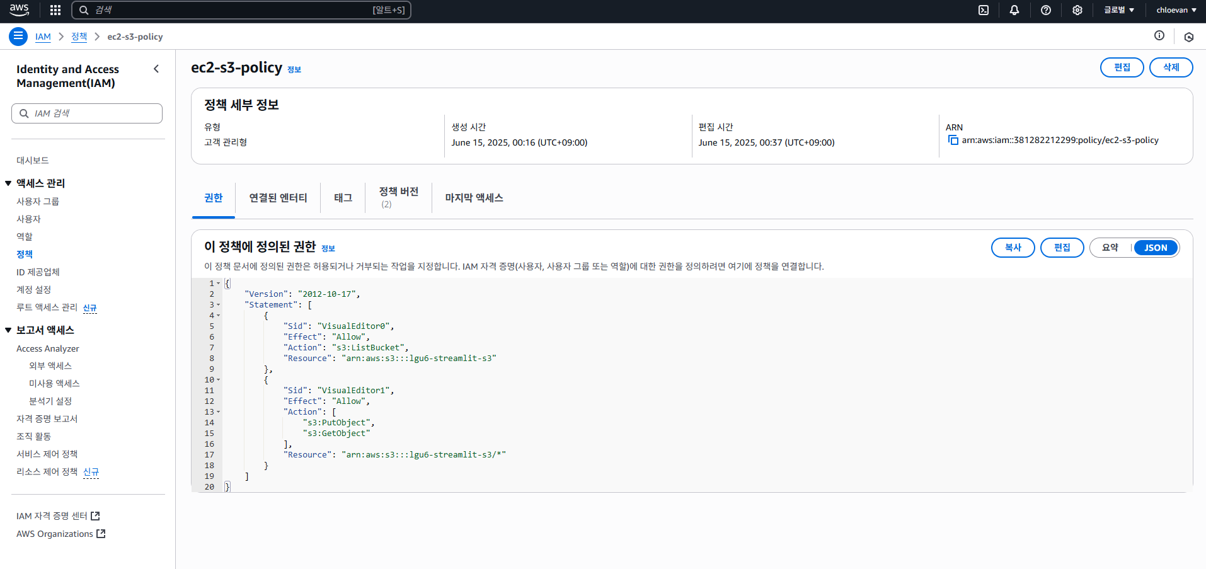Image resolution: width=1206 pixels, height=569 pixels.
Task: Collapse the 보고서 액세스 sidebar section
Action: tap(8, 330)
